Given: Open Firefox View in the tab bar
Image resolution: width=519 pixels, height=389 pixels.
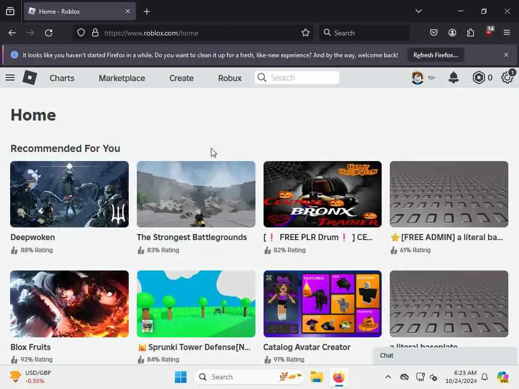Looking at the screenshot, I should [10, 12].
